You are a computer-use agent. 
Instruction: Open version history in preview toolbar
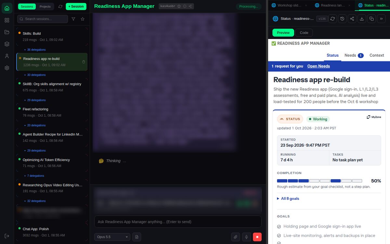pyautogui.click(x=342, y=19)
